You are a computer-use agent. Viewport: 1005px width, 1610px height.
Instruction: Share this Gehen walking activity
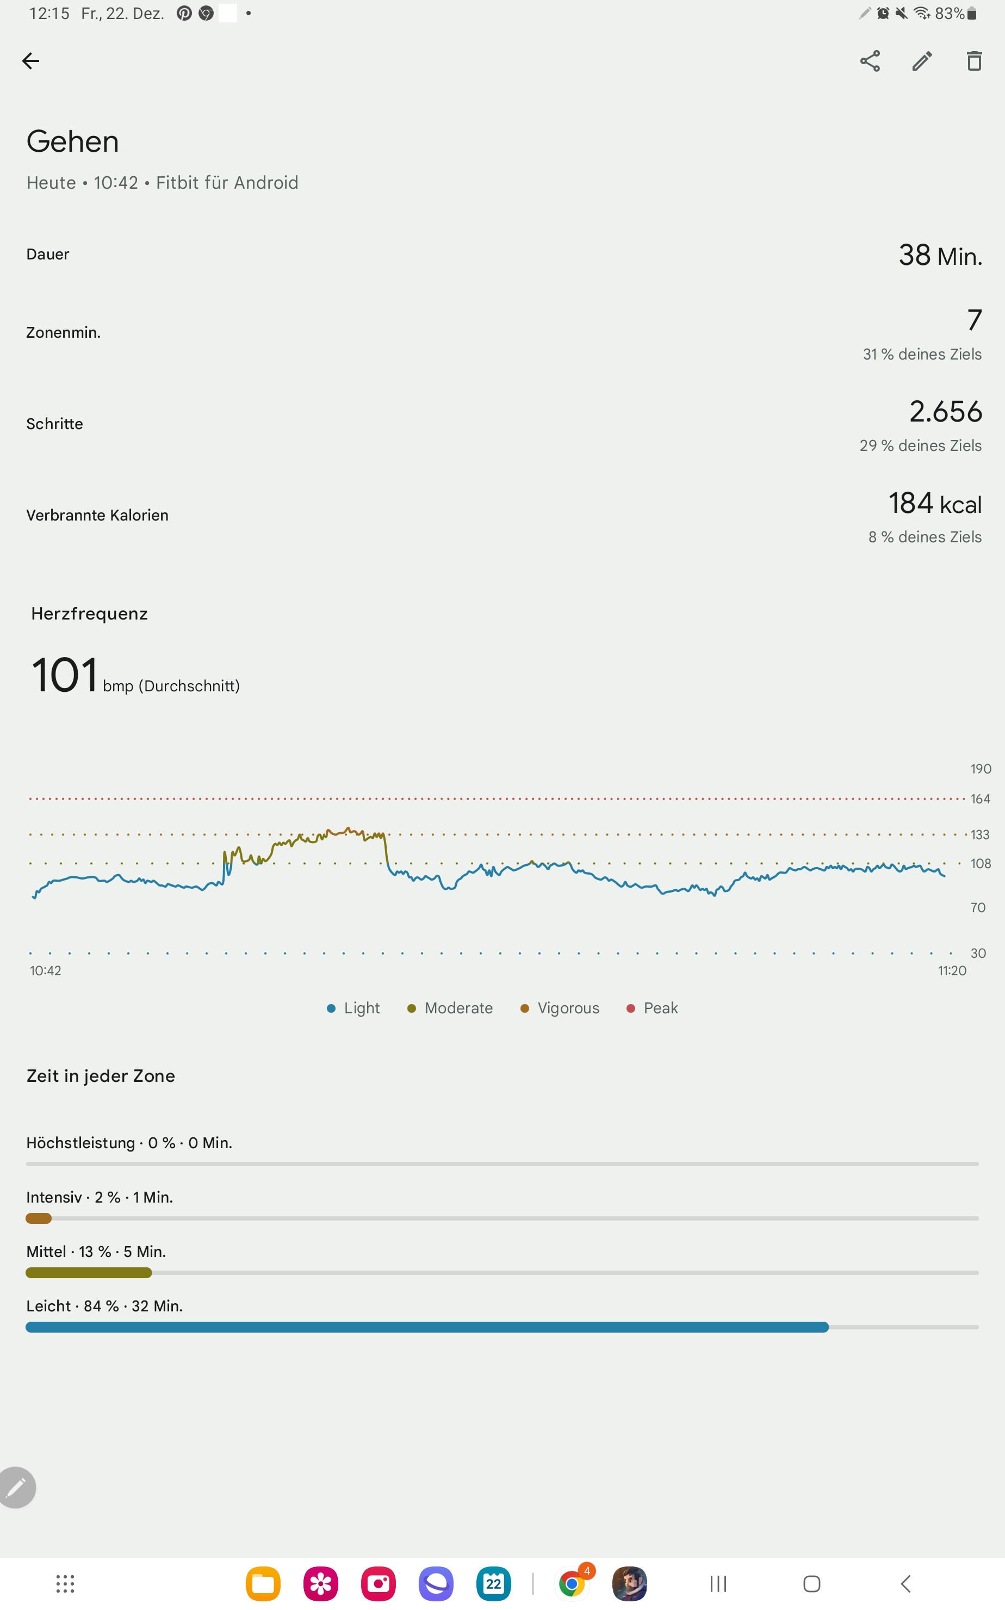point(870,61)
